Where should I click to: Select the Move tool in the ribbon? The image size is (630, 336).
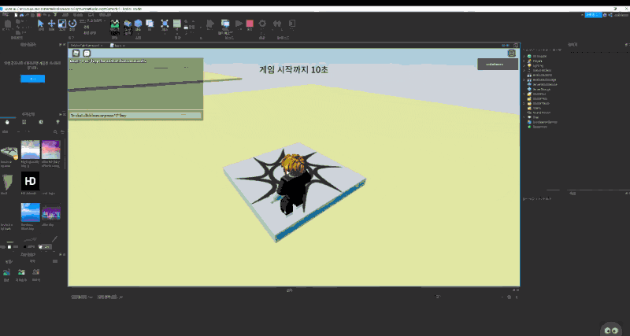point(51,24)
